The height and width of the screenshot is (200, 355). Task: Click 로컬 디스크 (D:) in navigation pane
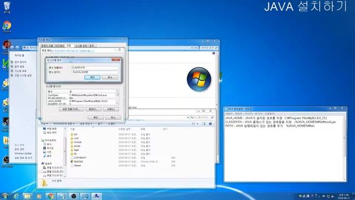pos(53,172)
